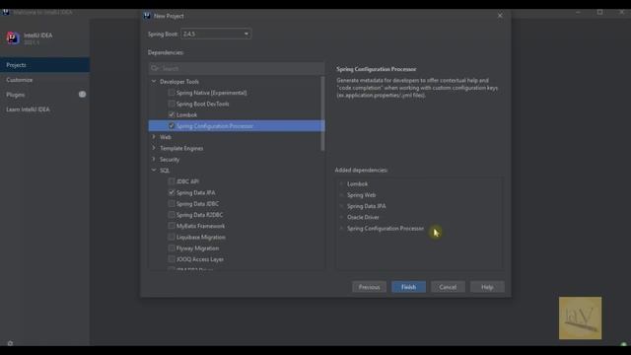Expand the Web category
The width and height of the screenshot is (631, 355).
(154, 137)
